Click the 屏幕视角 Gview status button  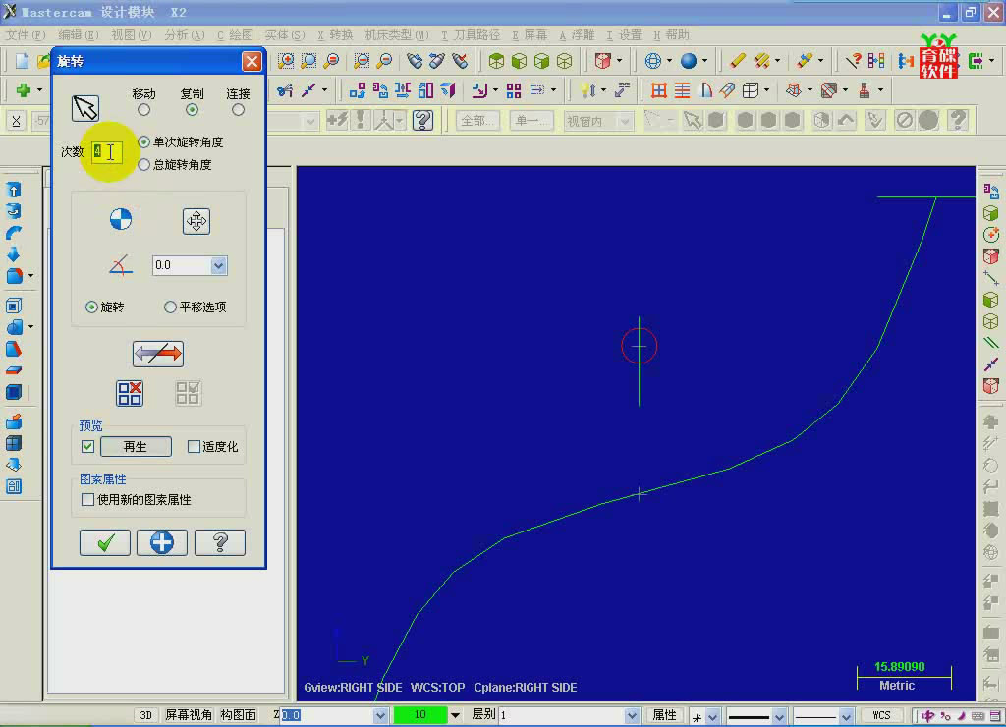189,715
